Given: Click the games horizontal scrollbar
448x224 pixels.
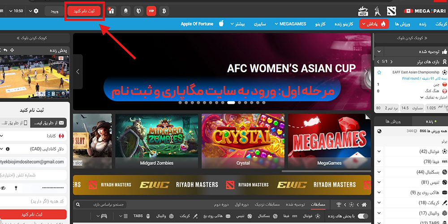Looking at the screenshot, I should [x=326, y=171].
